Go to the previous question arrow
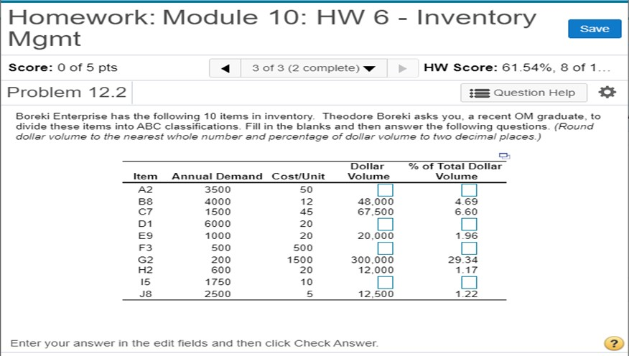Image resolution: width=629 pixels, height=356 pixels. [x=225, y=68]
